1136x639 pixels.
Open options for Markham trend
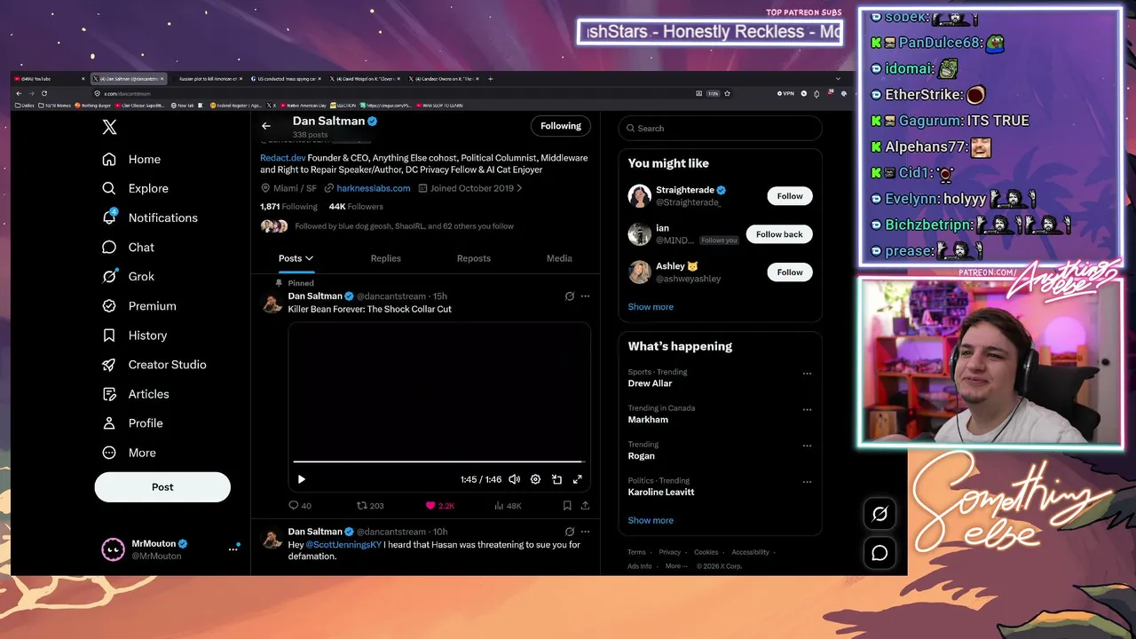tap(807, 410)
